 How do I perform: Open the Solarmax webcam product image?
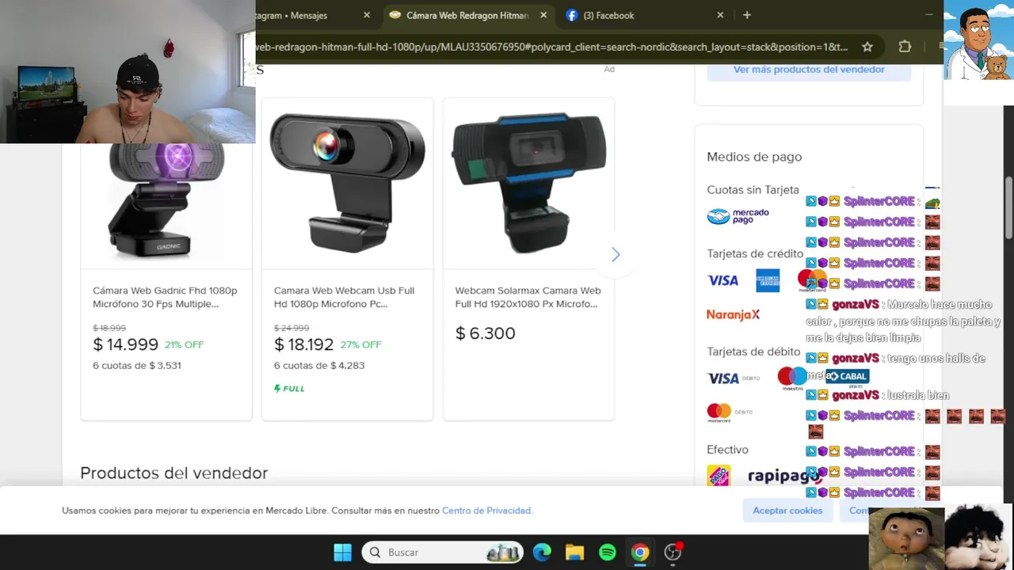(528, 183)
